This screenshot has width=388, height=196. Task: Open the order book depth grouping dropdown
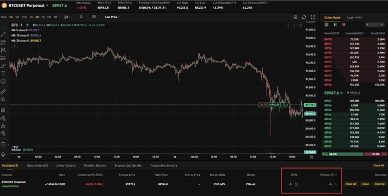click(x=375, y=24)
